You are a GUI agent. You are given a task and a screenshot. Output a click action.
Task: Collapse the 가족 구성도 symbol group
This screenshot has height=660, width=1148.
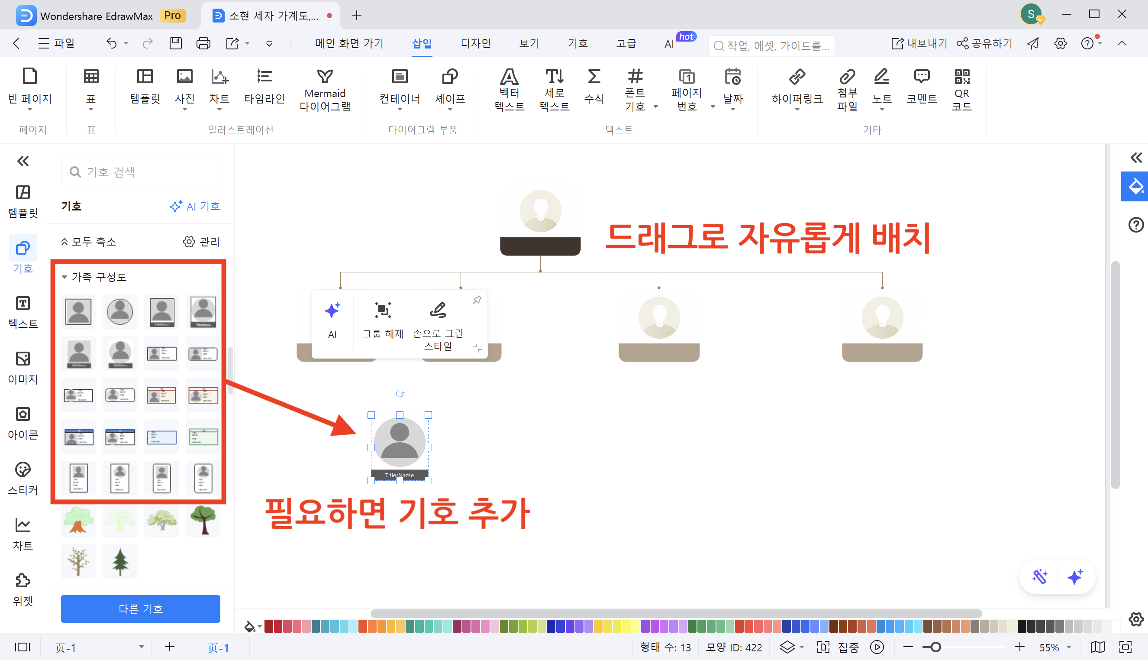tap(64, 277)
